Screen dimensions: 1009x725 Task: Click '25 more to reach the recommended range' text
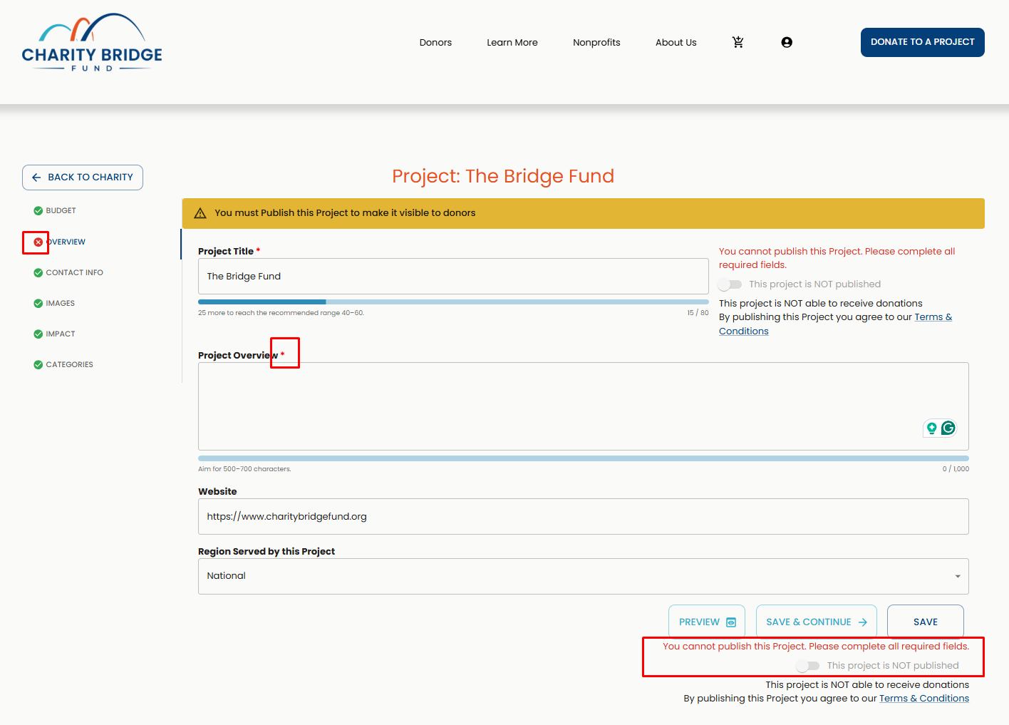point(281,313)
